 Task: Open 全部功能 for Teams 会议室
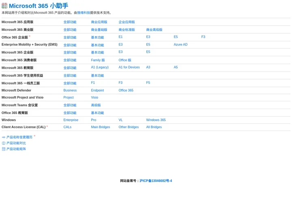click(70, 105)
